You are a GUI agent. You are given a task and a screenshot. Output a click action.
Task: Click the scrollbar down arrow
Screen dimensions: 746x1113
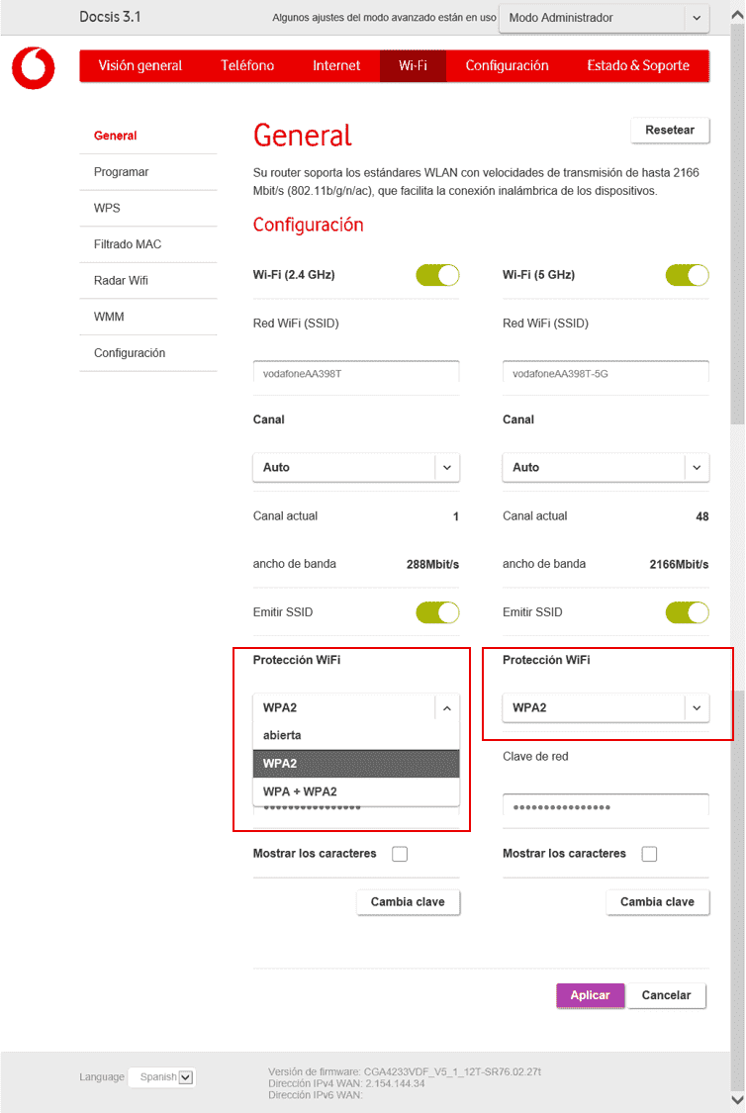[737, 1100]
